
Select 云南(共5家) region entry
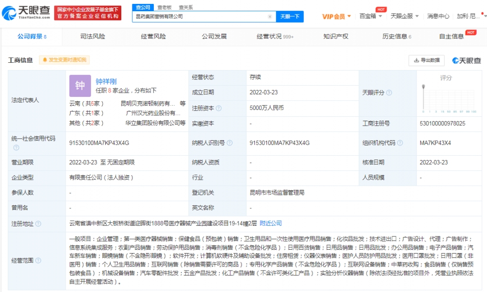coord(86,104)
